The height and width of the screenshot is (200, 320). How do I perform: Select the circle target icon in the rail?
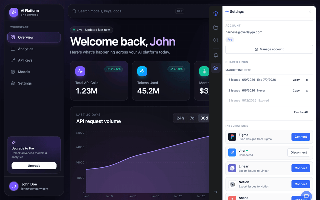coord(216,40)
